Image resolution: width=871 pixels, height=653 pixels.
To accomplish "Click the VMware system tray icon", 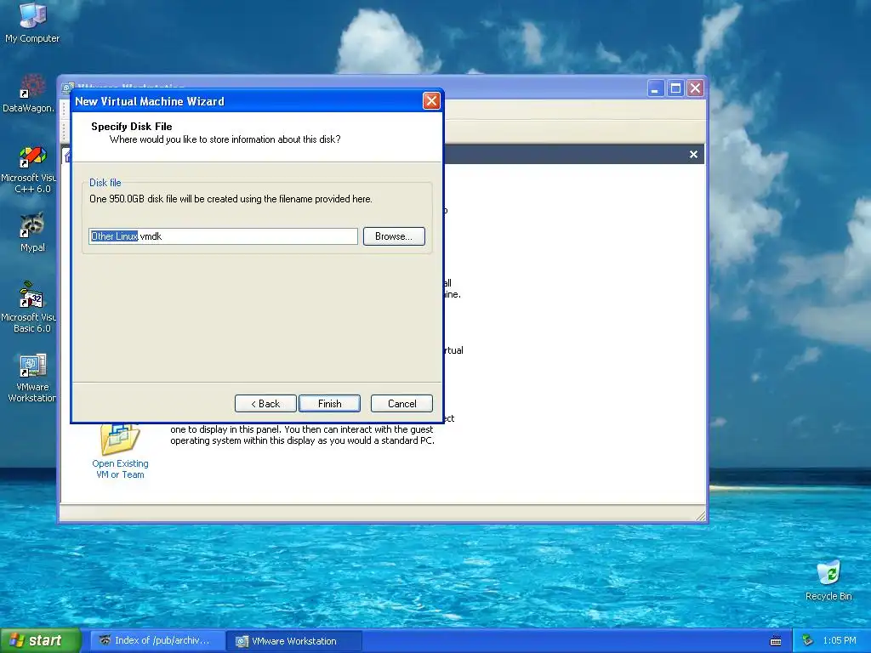I will pos(807,641).
